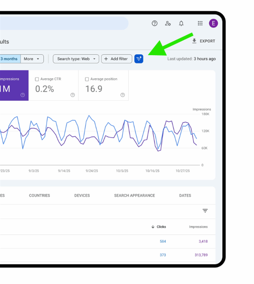Image resolution: width=254 pixels, height=284 pixels.
Task: Click the 10/5/25 date axis label
Action: point(122,171)
